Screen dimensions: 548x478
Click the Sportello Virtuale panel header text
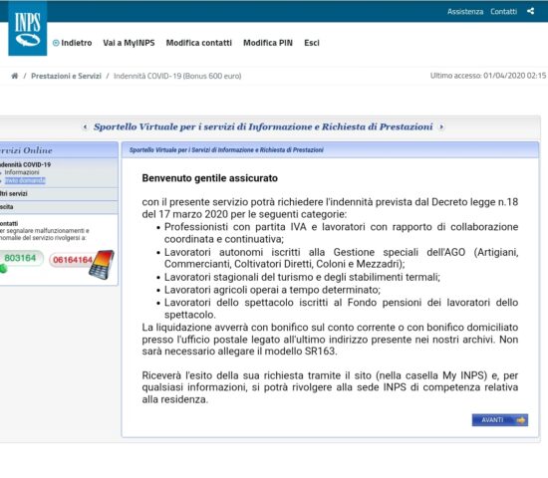[226, 150]
